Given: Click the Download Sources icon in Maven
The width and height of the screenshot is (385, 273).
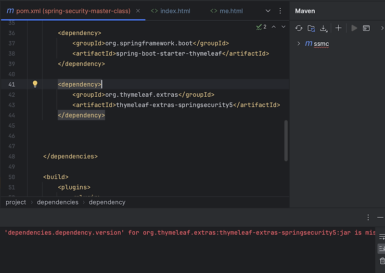Looking at the screenshot, I should (324, 28).
